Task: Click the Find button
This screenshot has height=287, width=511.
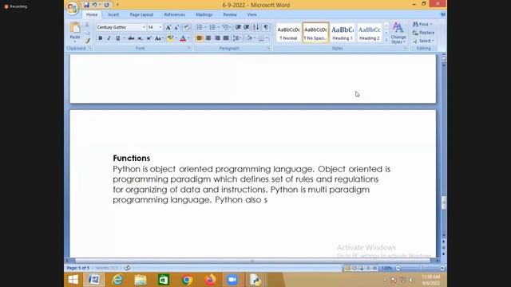Action: coord(422,24)
